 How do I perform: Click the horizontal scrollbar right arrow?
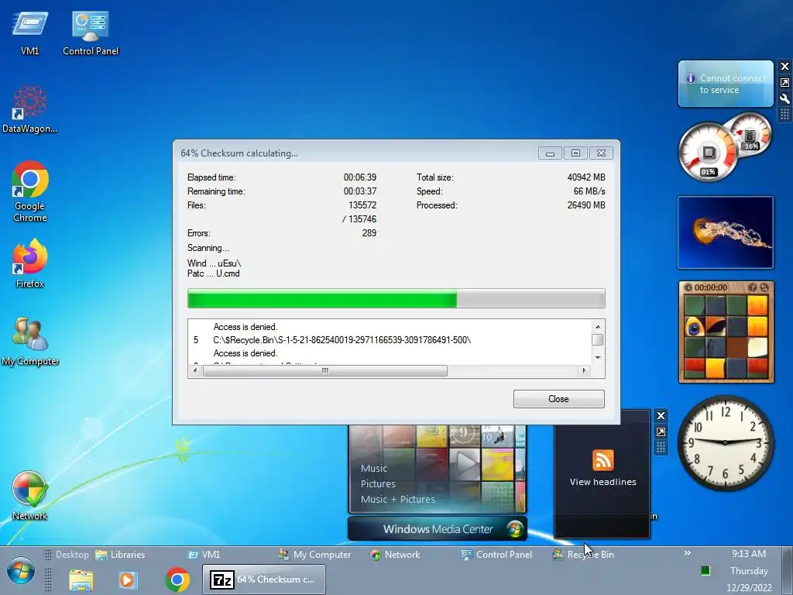[x=584, y=371]
